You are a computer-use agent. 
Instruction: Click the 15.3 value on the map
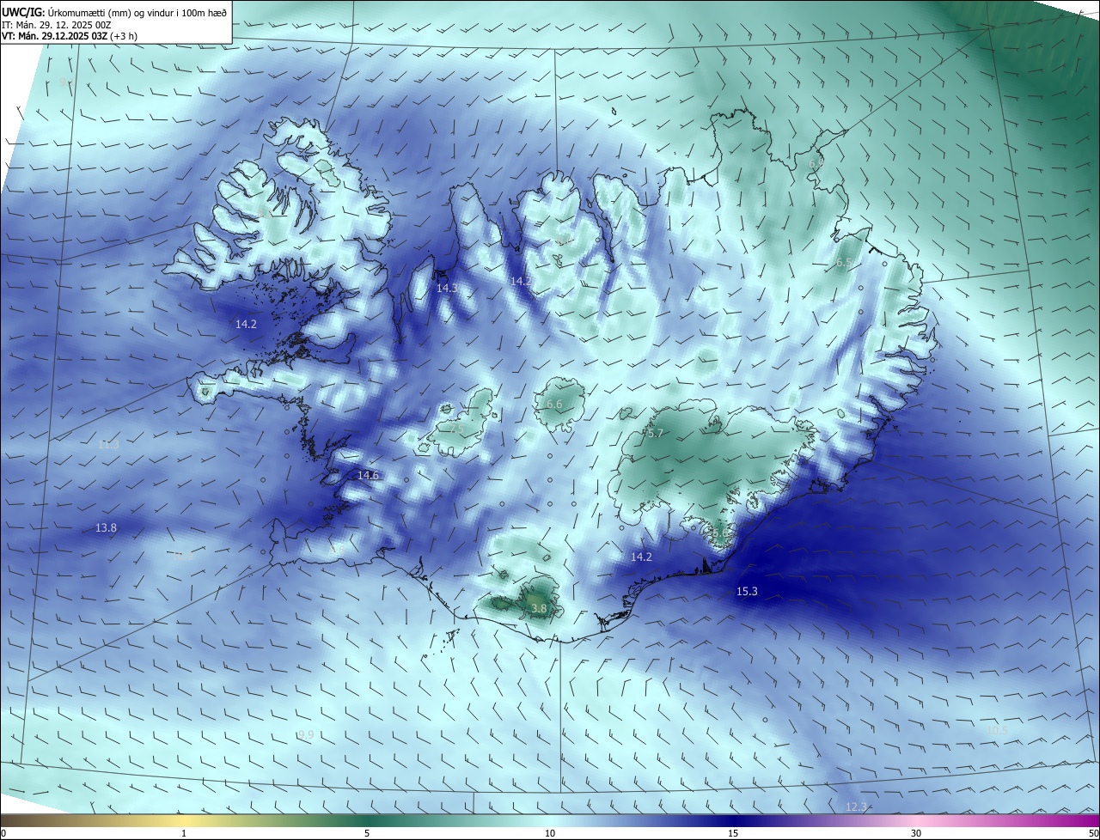[x=747, y=591]
